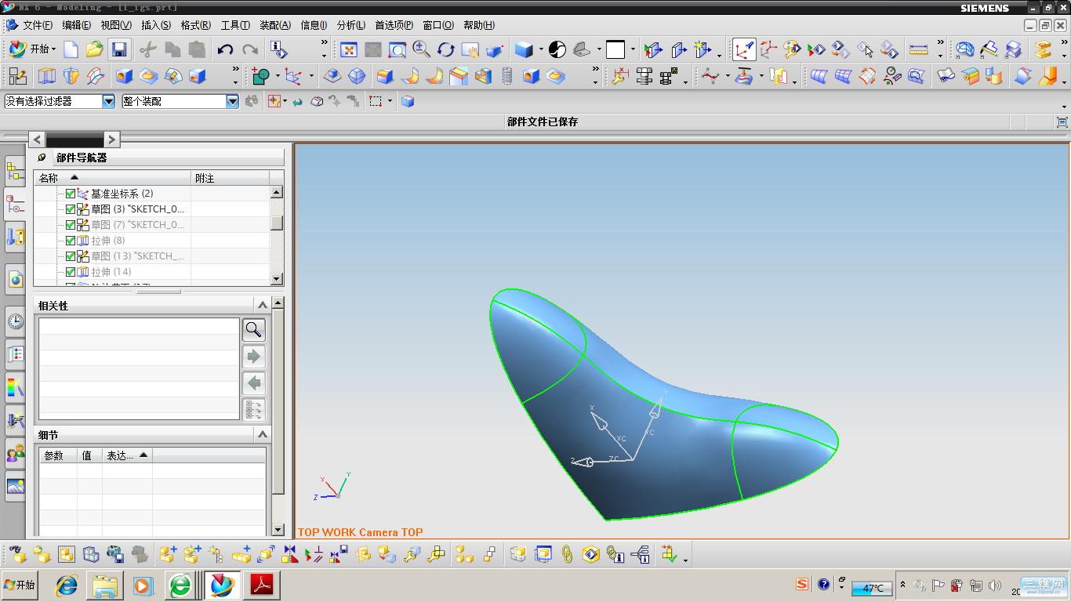Toggle the 拉伸 (8) feature checkbox
Viewport: 1071px width, 602px height.
click(71, 241)
